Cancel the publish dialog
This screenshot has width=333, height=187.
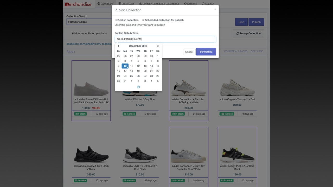point(189,52)
